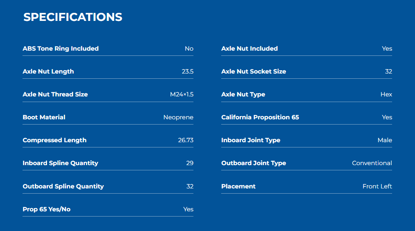This screenshot has width=415, height=231.
Task: Select the Conventional outboard joint value
Action: [x=372, y=163]
